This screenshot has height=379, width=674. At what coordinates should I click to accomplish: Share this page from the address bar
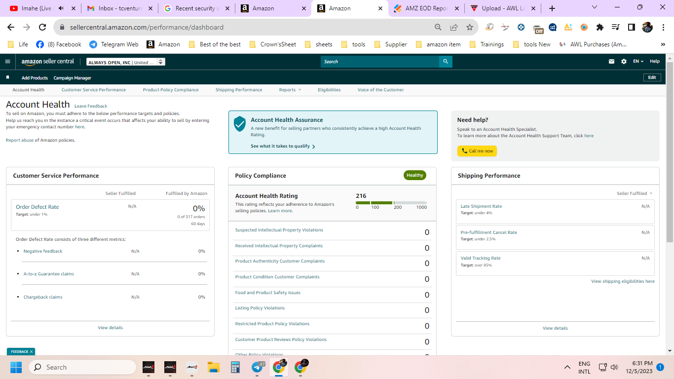(x=454, y=27)
